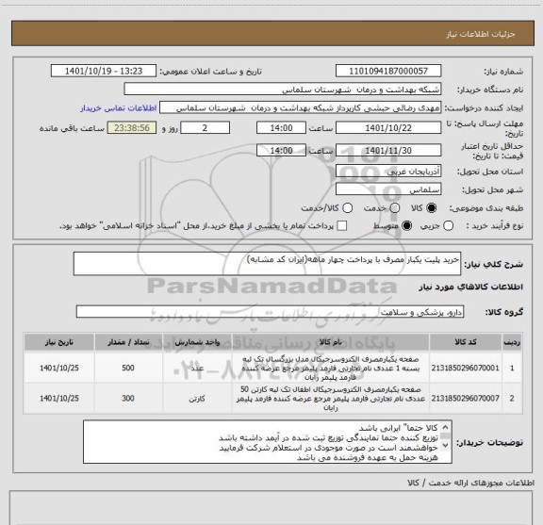The height and width of the screenshot is (525, 543).
Task: Click the تعداد / مقدار column header
Action: (128, 342)
